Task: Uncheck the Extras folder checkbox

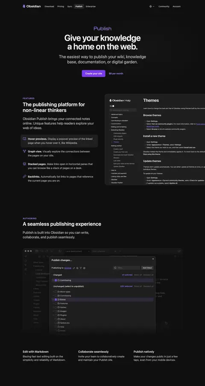Action: pyautogui.click(x=56, y=300)
